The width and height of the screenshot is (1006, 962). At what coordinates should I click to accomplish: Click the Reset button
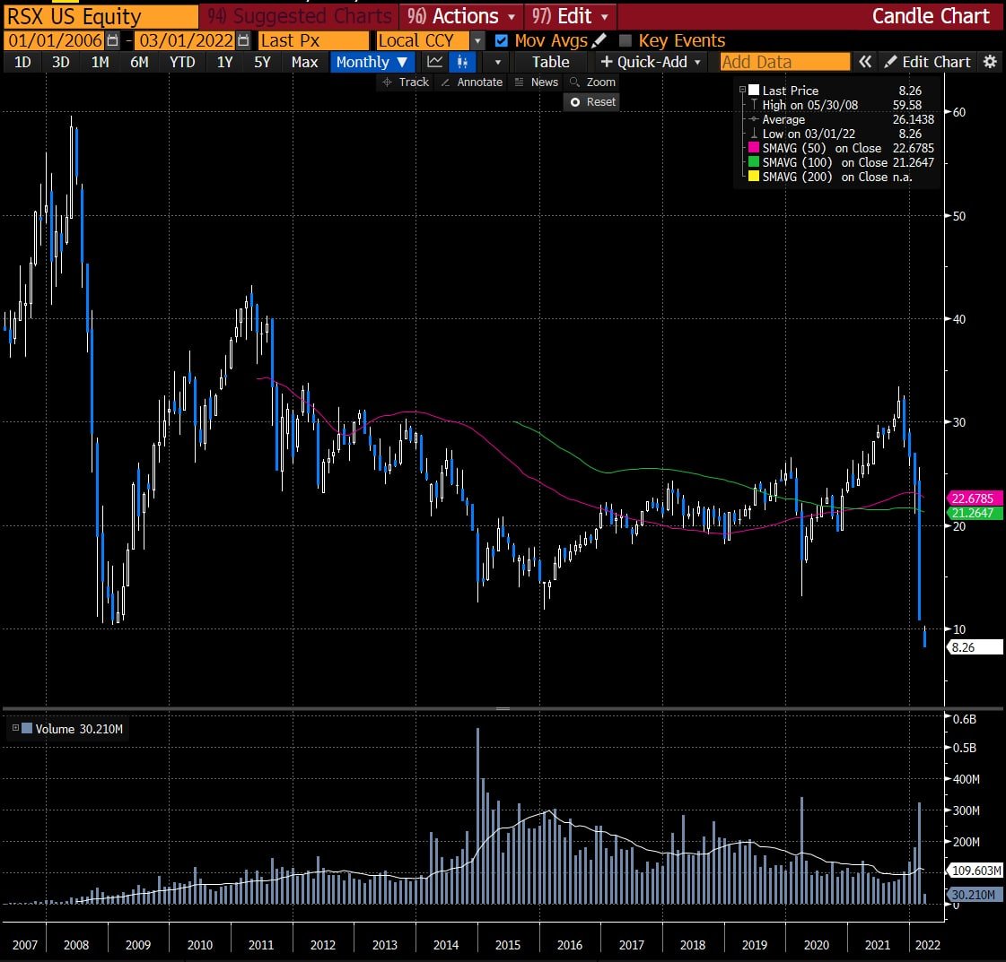point(590,101)
